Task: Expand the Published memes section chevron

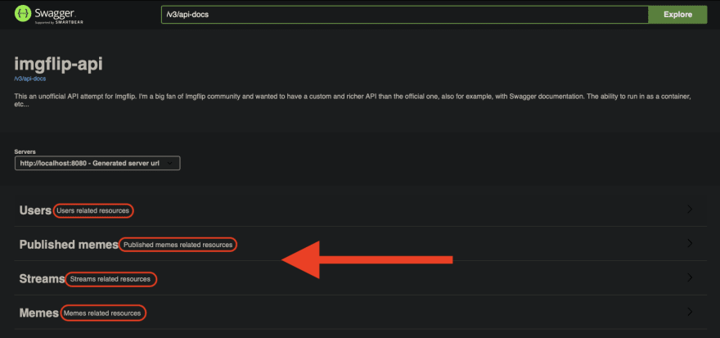Action: (690, 243)
